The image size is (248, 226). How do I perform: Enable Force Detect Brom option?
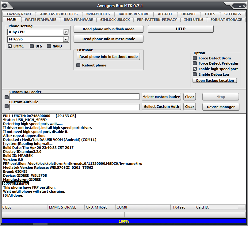coord(195,58)
